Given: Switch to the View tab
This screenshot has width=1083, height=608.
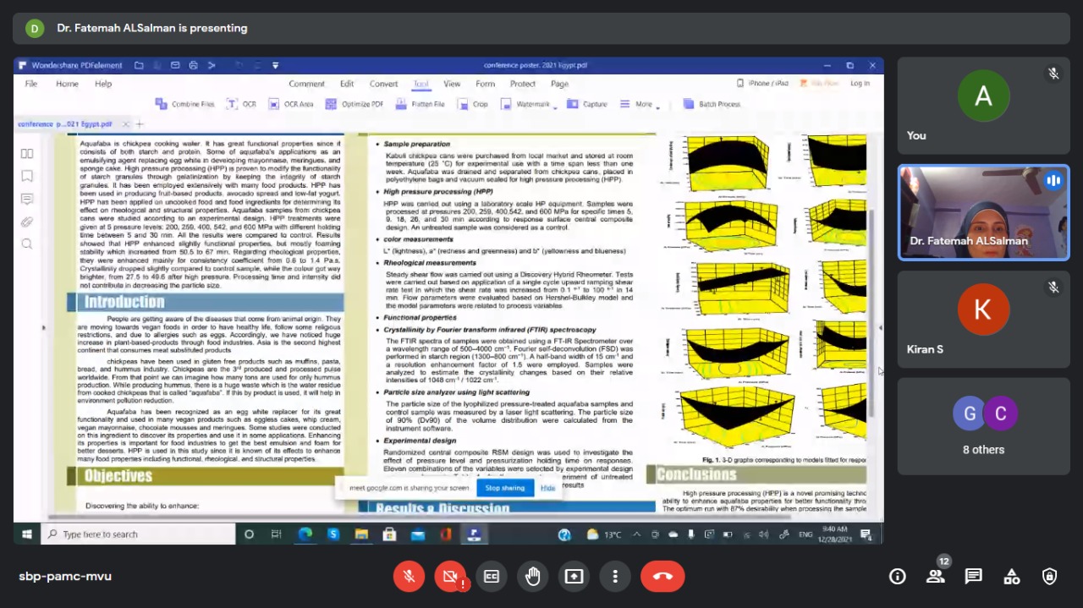Looking at the screenshot, I should 452,84.
